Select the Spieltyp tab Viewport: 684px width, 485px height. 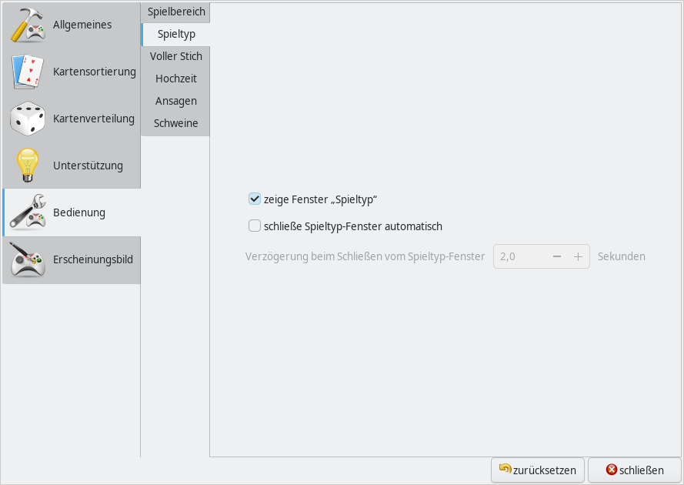click(176, 34)
